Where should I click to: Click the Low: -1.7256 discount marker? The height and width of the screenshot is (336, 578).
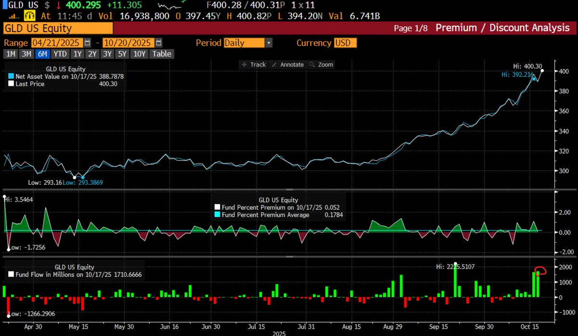(x=8, y=249)
